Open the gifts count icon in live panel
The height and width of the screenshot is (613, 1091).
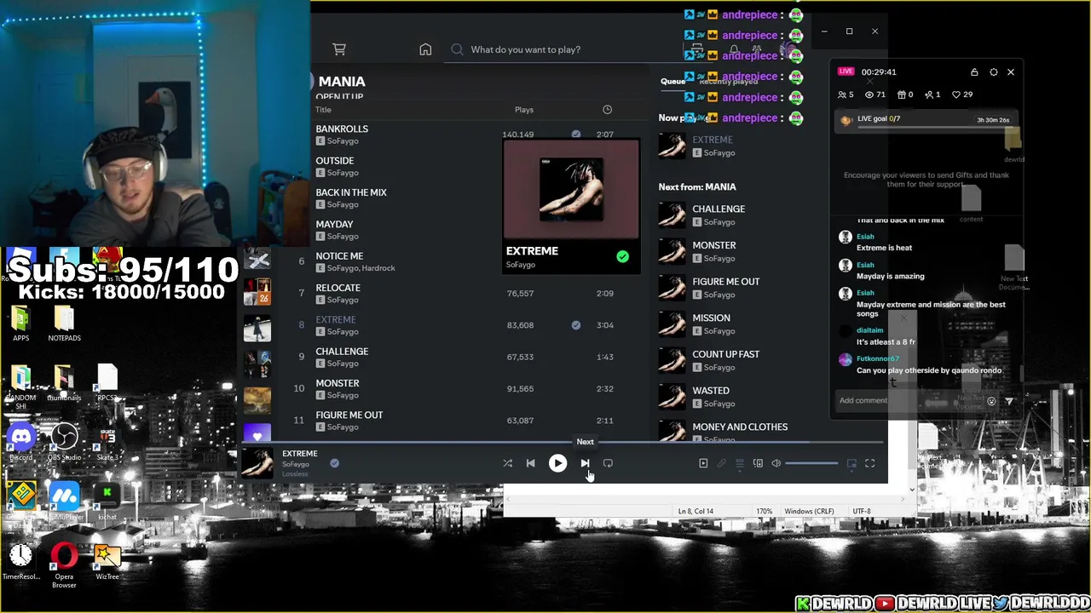pyautogui.click(x=901, y=95)
